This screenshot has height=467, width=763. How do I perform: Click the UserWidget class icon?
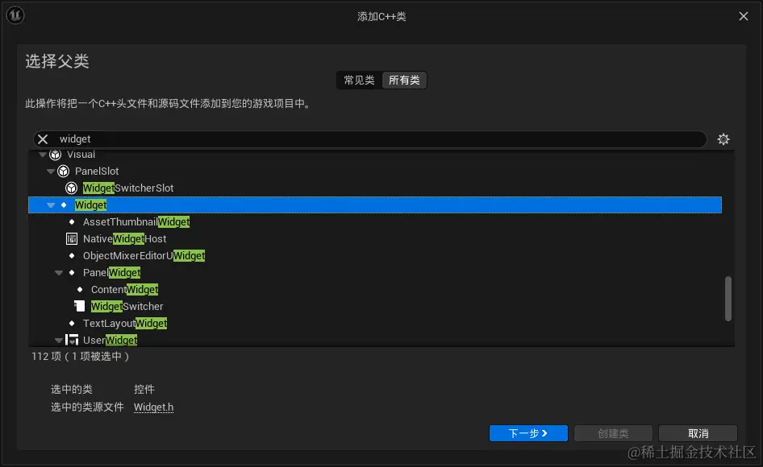point(72,340)
